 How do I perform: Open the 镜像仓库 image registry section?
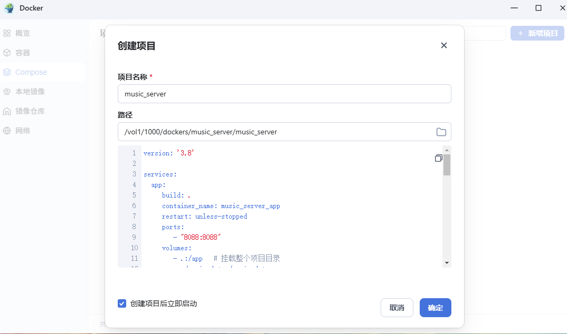(x=42, y=111)
